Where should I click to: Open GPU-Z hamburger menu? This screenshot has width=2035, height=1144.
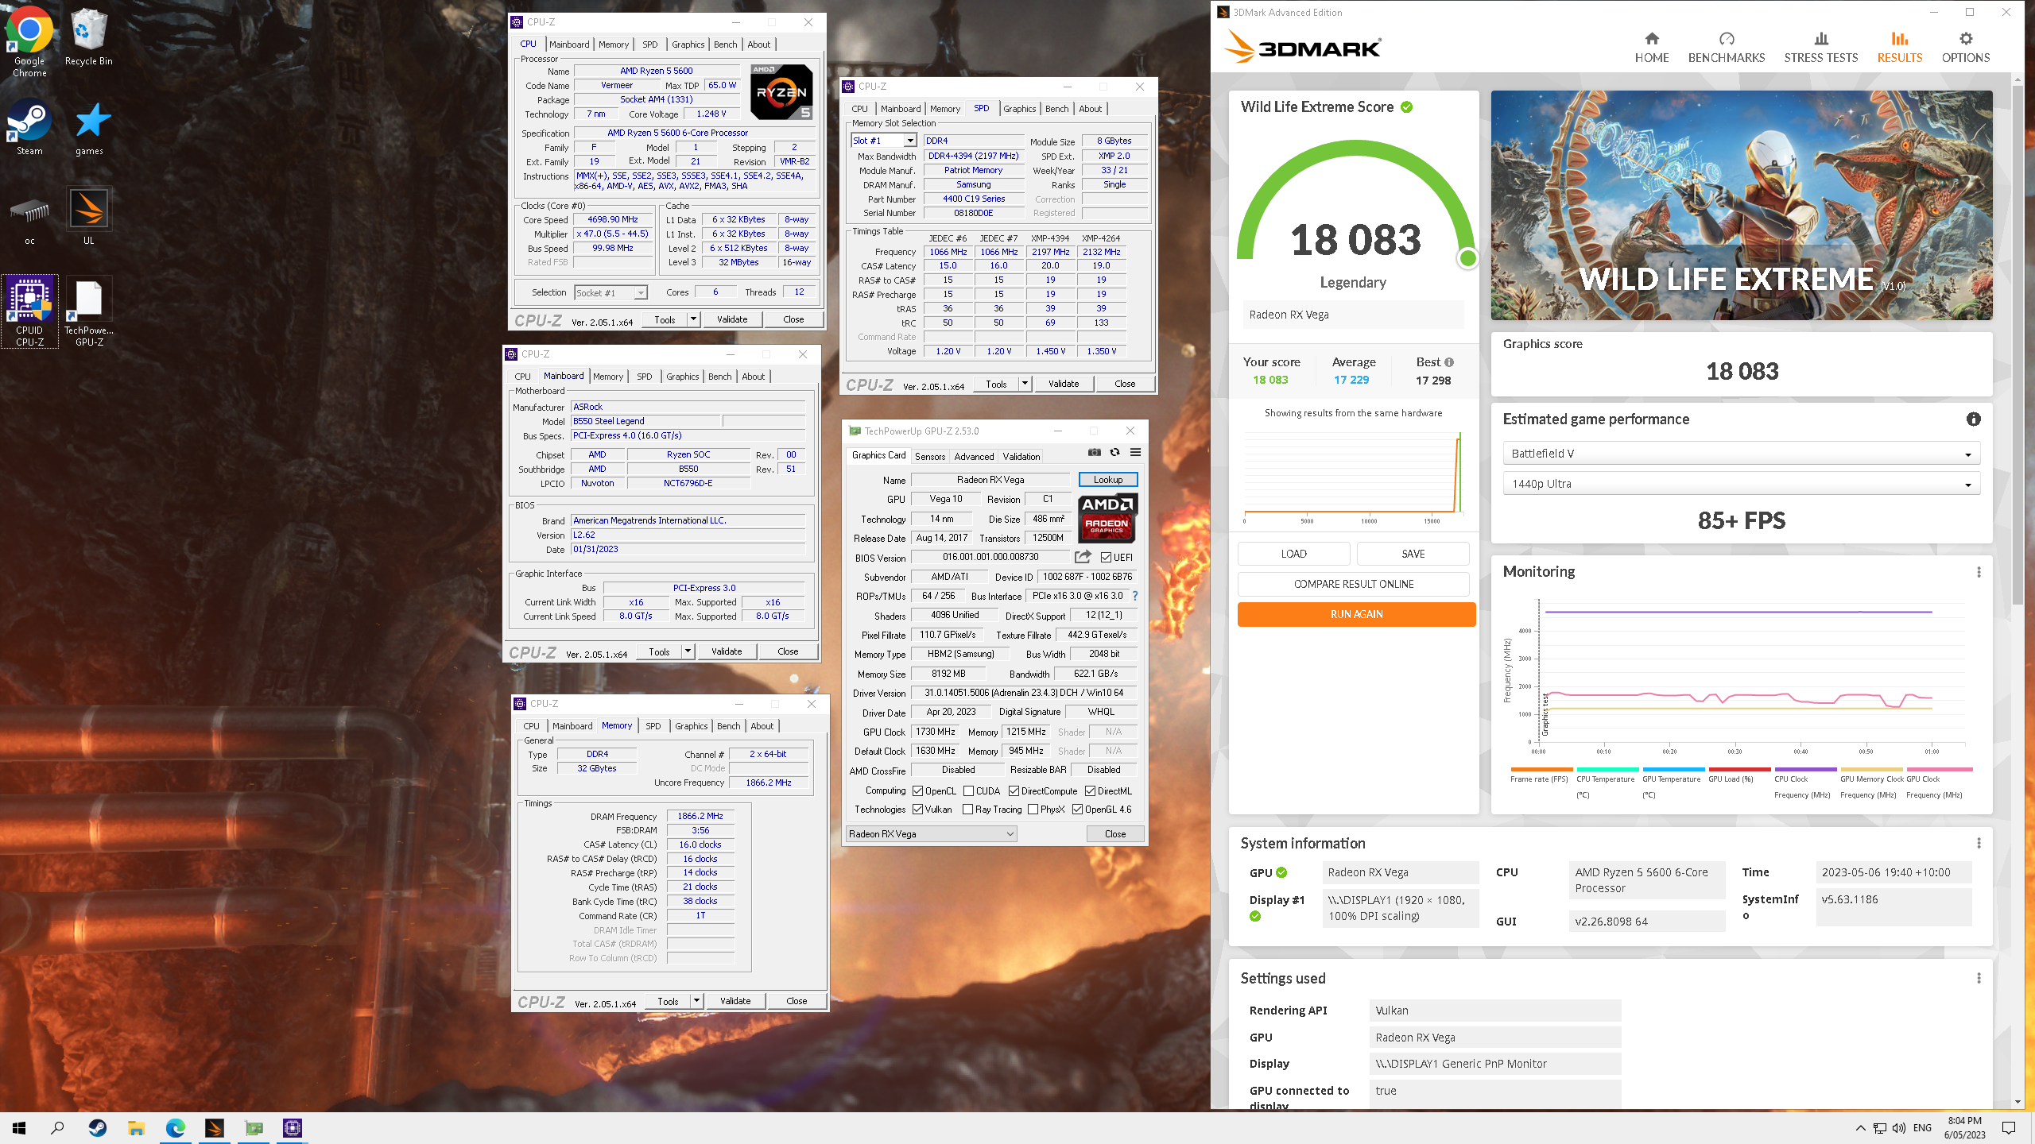(1135, 452)
